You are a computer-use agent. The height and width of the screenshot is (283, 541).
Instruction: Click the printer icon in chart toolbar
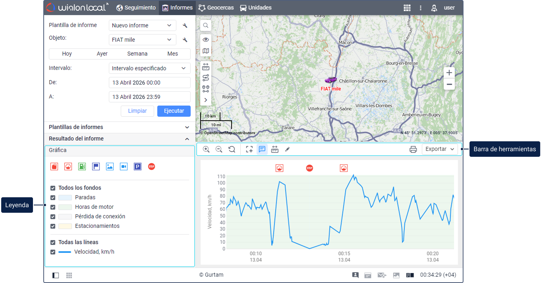[413, 149]
